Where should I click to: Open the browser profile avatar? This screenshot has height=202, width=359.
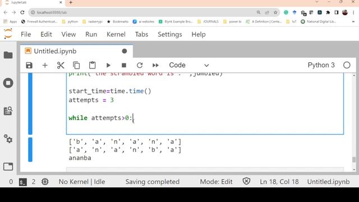tap(345, 12)
